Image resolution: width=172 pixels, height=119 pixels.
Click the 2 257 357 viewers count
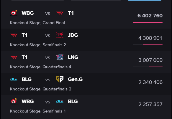point(150,104)
